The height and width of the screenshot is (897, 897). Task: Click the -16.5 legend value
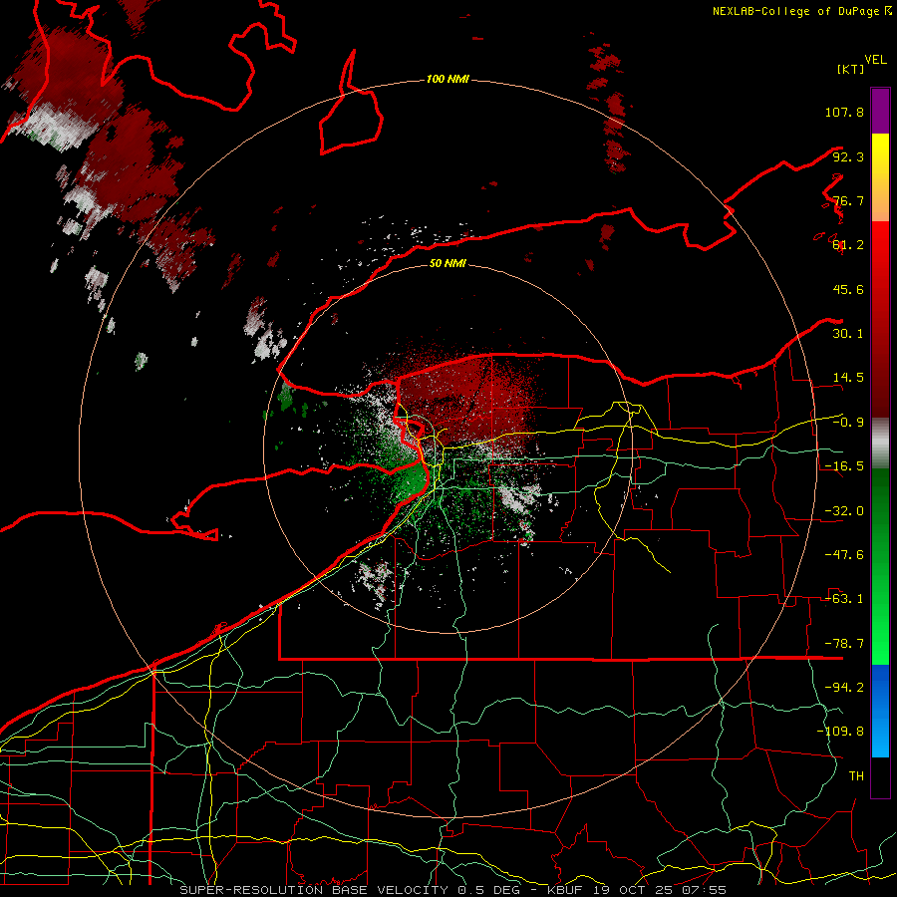click(844, 466)
